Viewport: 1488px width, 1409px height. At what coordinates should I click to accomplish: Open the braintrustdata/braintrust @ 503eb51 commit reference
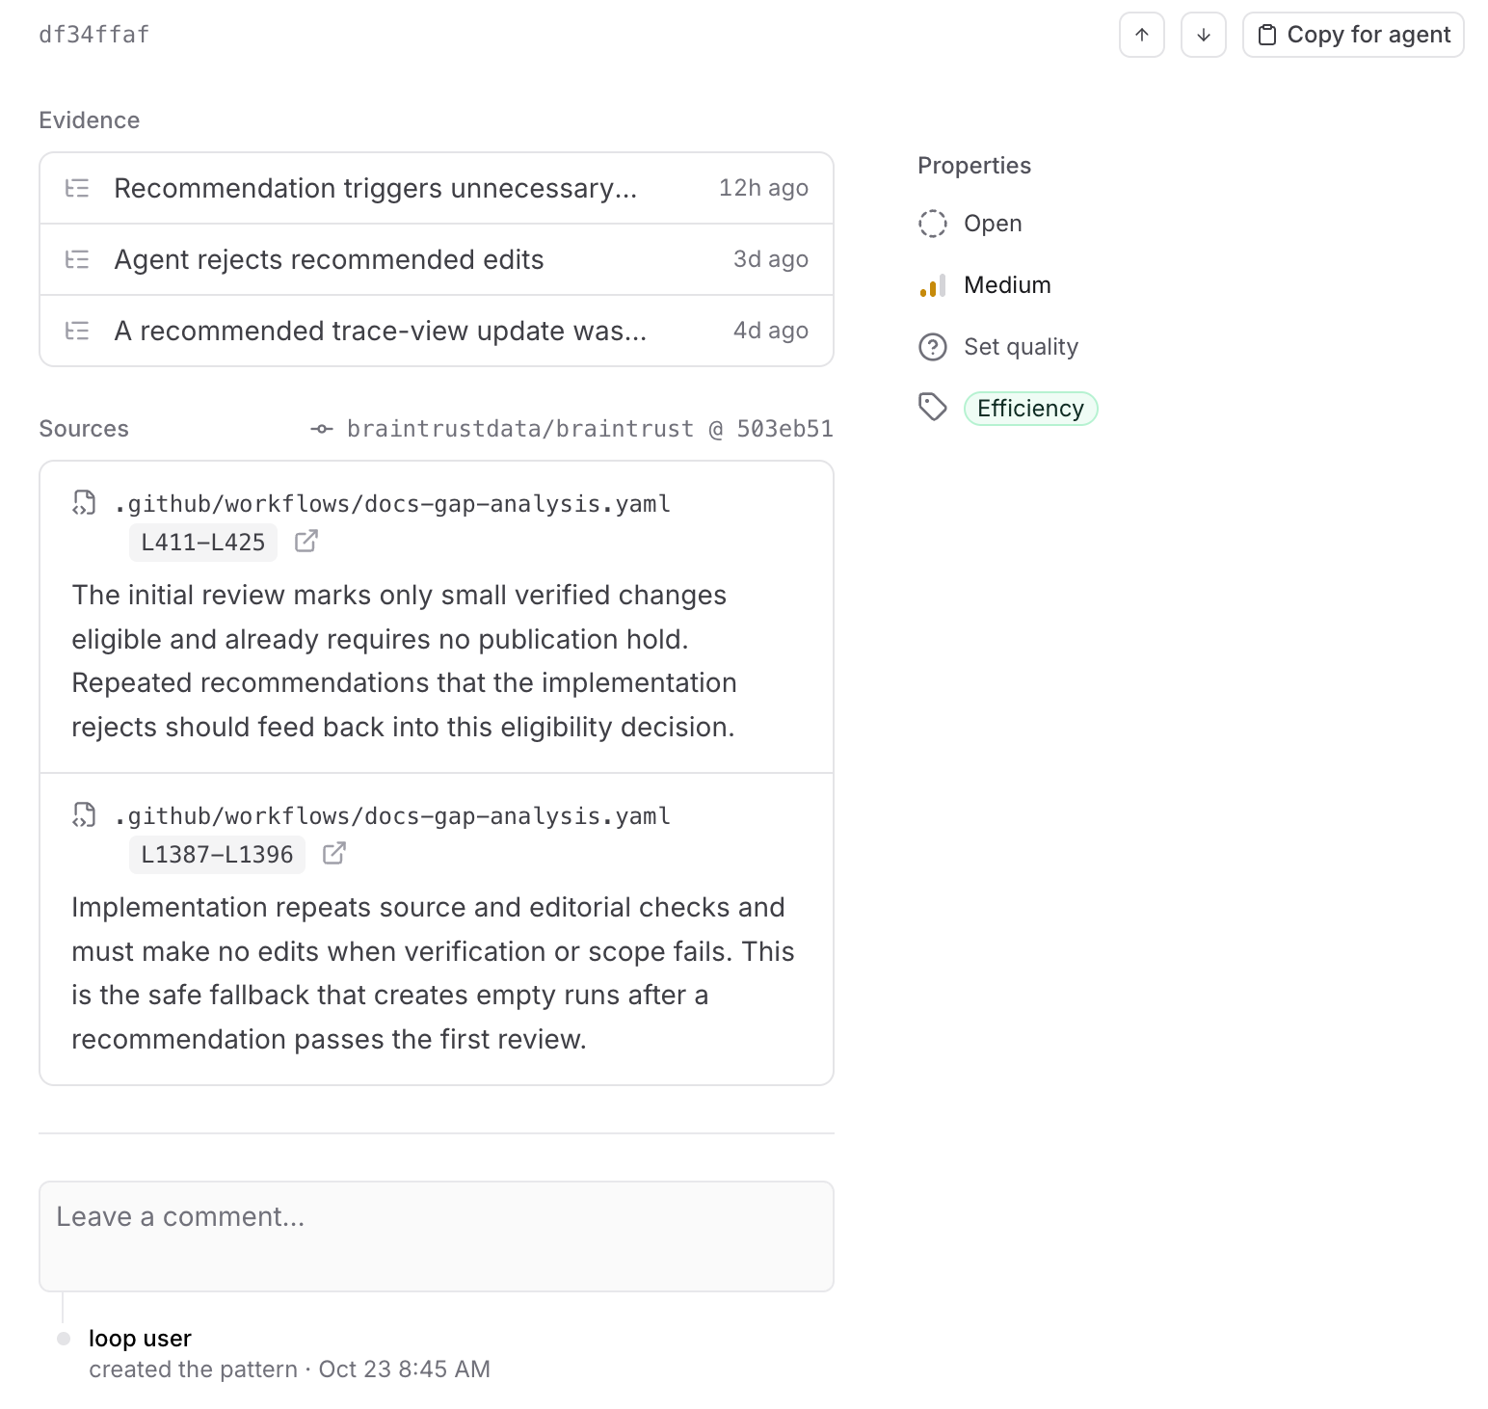[590, 429]
